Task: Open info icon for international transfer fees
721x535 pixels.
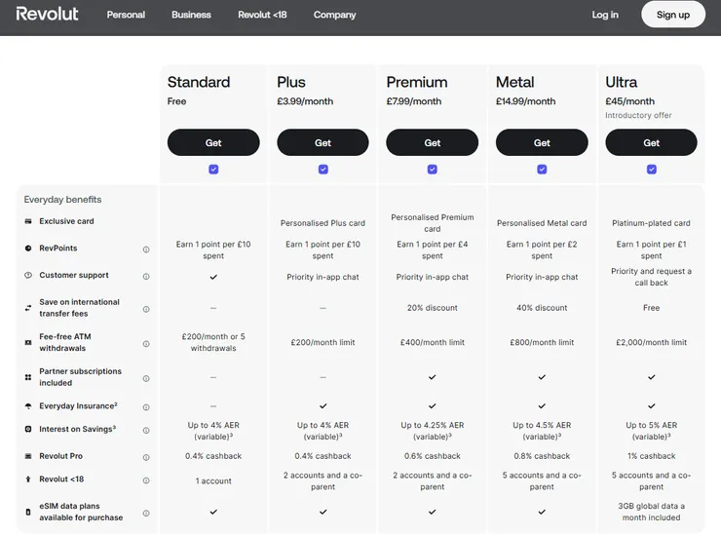Action: coord(146,309)
